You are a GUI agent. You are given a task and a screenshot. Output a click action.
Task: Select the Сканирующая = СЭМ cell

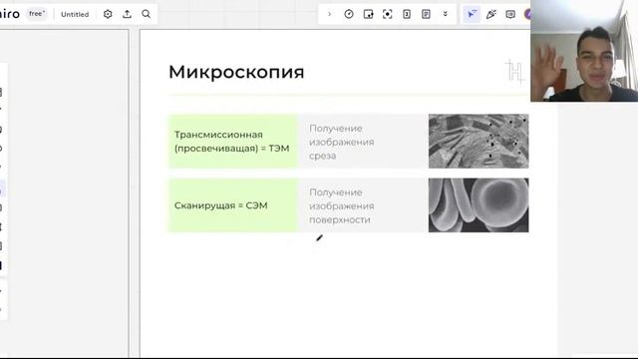point(233,205)
